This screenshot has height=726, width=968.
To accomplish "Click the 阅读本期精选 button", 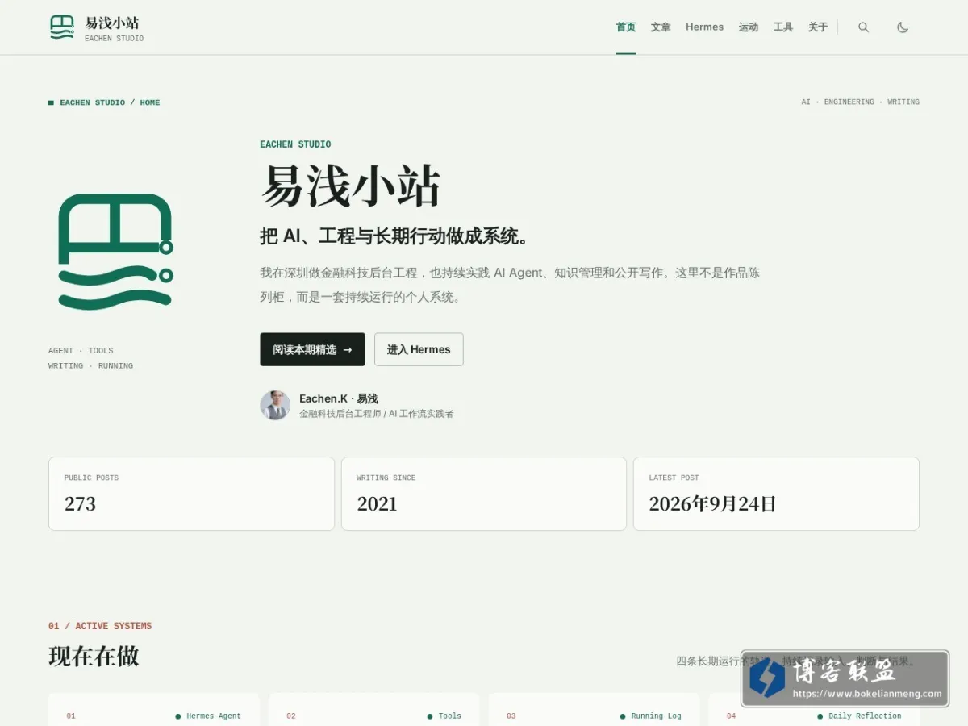I will [x=312, y=349].
